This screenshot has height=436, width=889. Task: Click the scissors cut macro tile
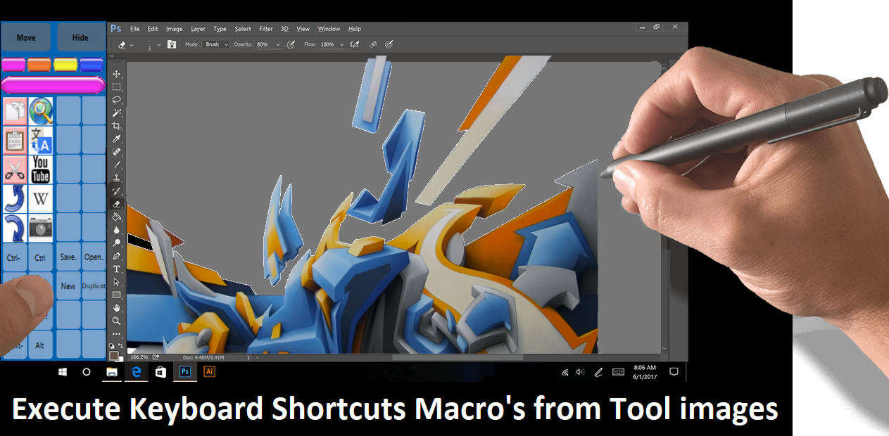15,169
